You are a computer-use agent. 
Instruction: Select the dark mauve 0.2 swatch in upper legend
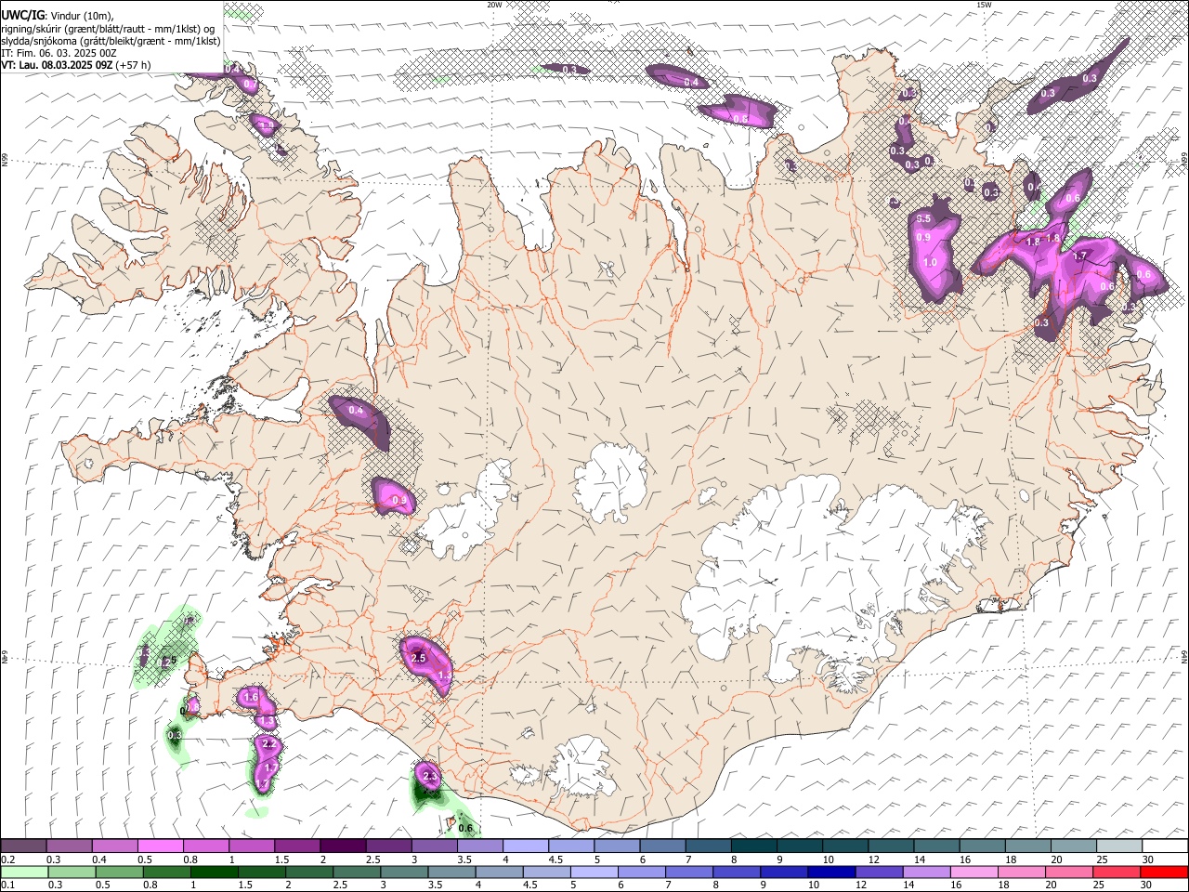[23, 846]
